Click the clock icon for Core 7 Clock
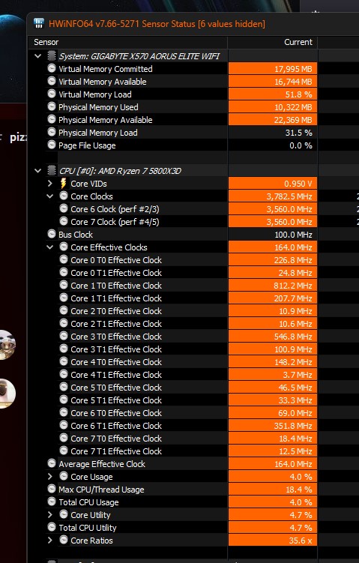Image resolution: width=359 pixels, height=563 pixels. coord(64,221)
